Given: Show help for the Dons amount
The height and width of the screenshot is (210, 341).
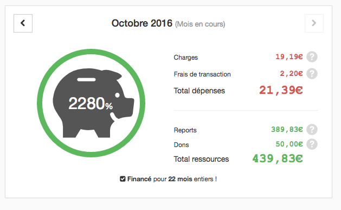Looking at the screenshot, I should 312,144.
